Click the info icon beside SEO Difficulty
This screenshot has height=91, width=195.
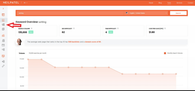tap(74, 28)
